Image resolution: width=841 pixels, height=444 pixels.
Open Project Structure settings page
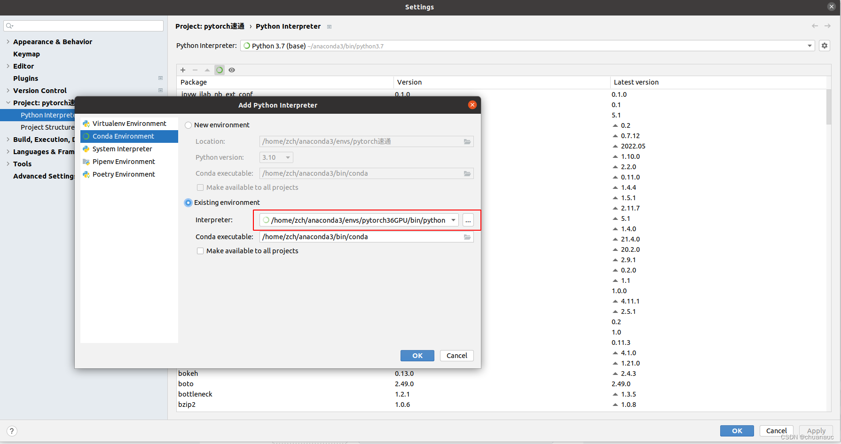click(47, 127)
